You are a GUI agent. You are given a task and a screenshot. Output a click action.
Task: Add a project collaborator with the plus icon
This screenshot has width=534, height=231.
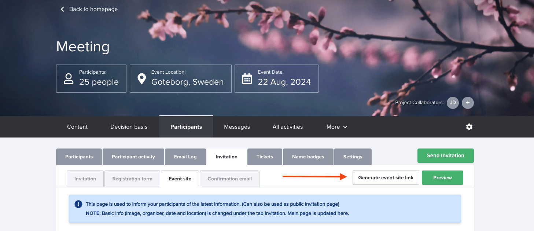[468, 103]
